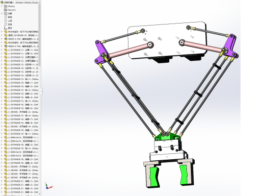The image size is (255, 196).
Task: Collapse the feature tree panel using splitter handle
Action: tap(41, 91)
